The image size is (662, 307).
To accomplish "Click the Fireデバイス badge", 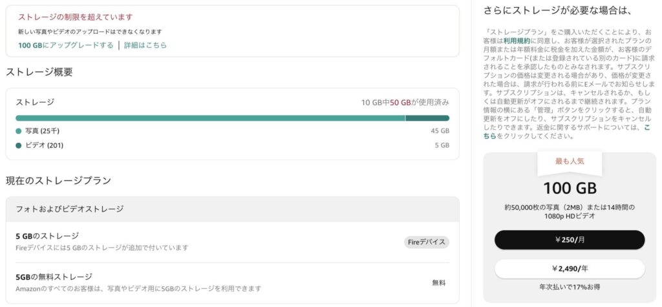I will [x=426, y=242].
